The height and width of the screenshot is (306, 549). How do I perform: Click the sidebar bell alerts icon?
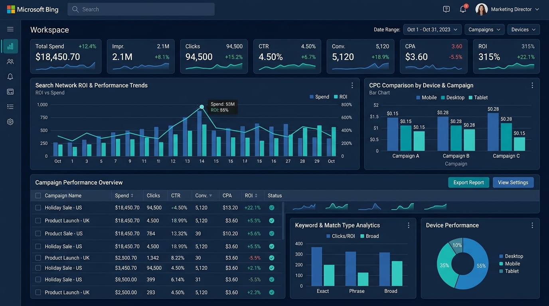pos(10,76)
